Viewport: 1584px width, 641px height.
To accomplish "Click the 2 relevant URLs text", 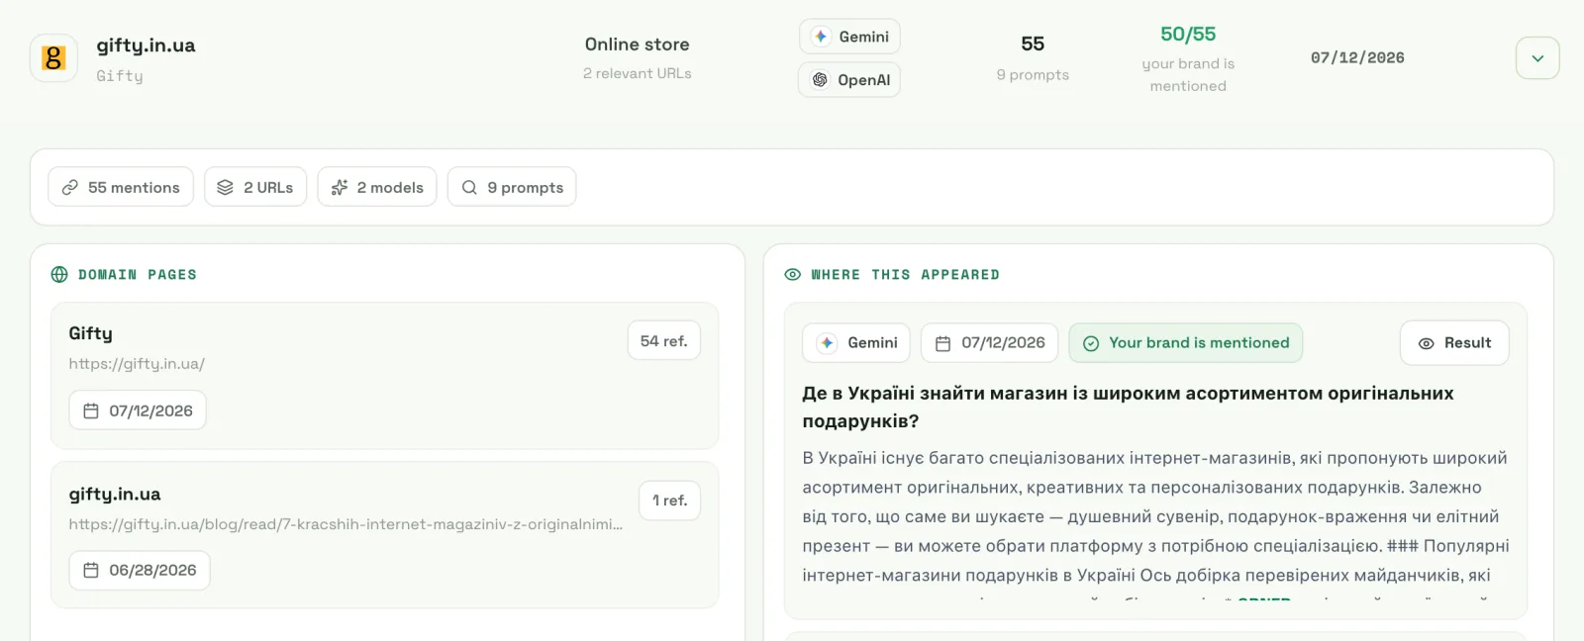I will [x=638, y=73].
